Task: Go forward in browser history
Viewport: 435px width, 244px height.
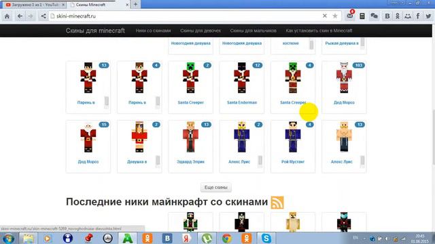Action: 31,16
